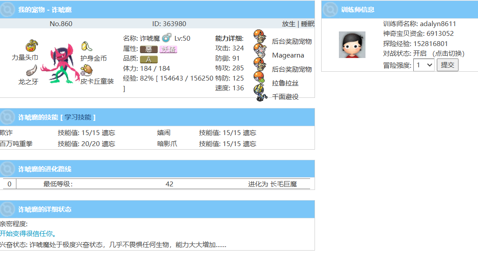Viewport: 478px width, 259px height.
Task: Click the 恶 dark type badge
Action: click(x=149, y=49)
